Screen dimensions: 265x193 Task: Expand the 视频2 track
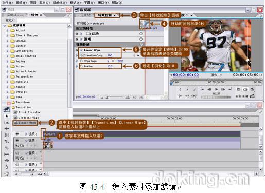26,134
